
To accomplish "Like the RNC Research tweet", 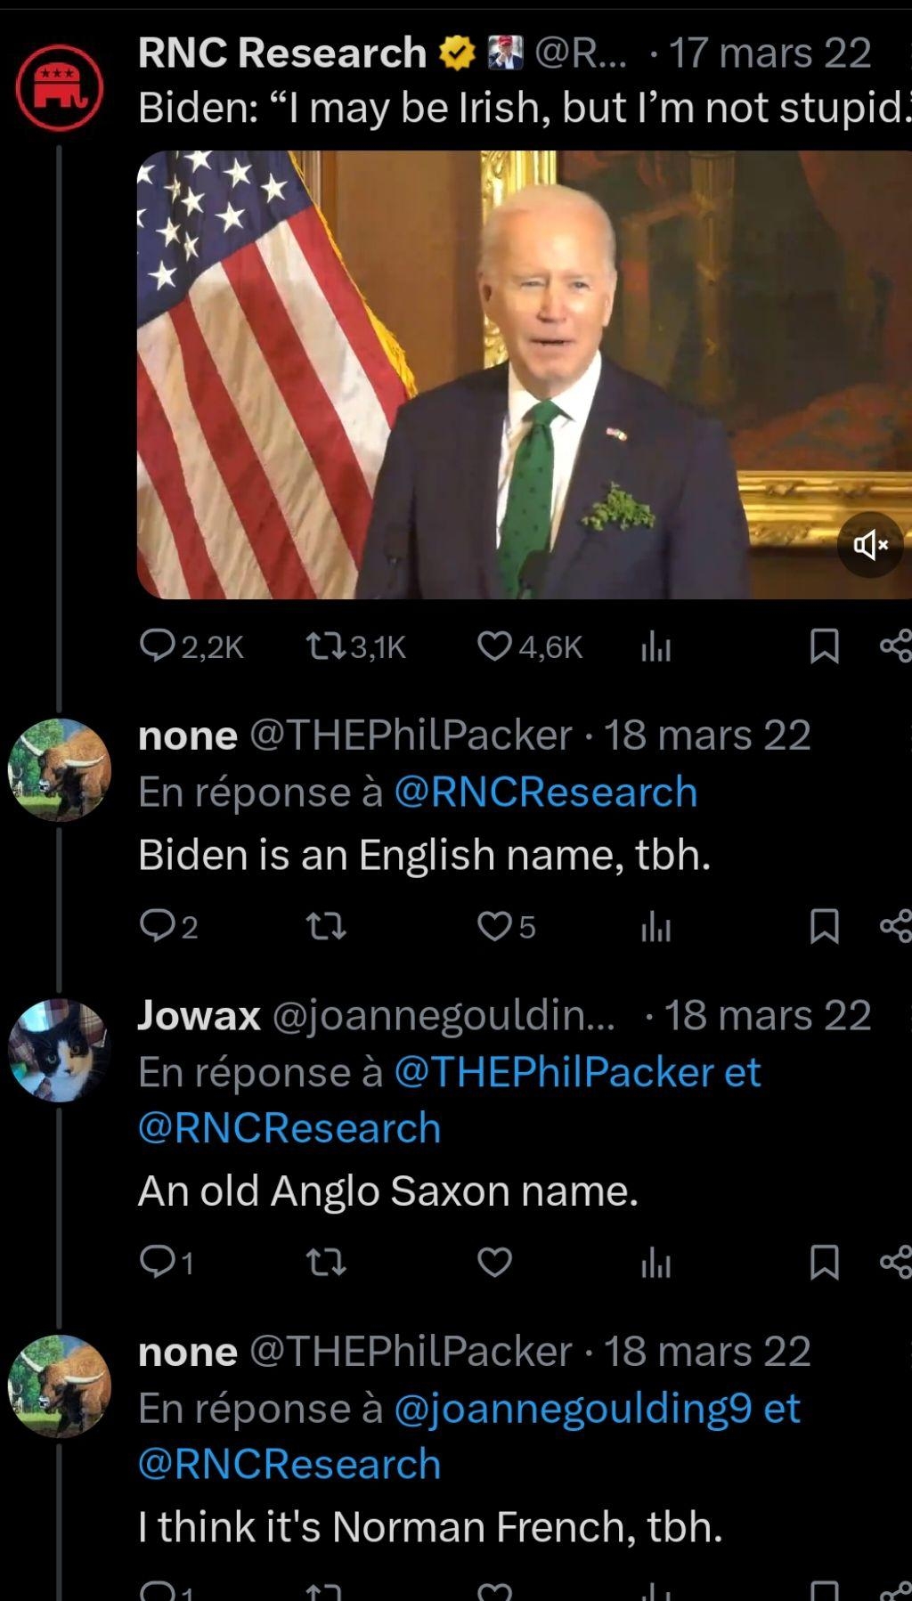I will tap(495, 646).
